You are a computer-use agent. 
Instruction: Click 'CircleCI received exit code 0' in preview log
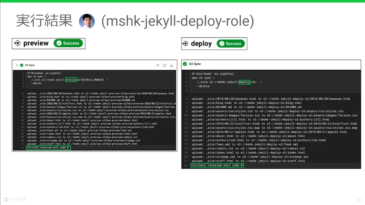pos(48,147)
